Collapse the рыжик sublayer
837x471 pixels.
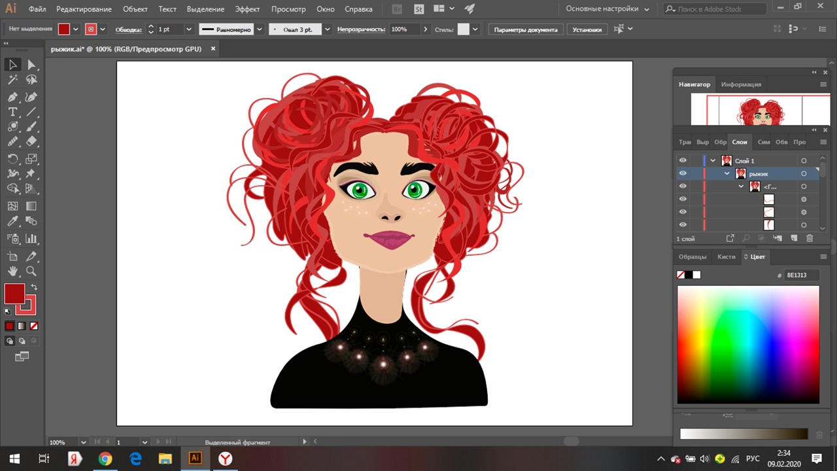pos(726,173)
